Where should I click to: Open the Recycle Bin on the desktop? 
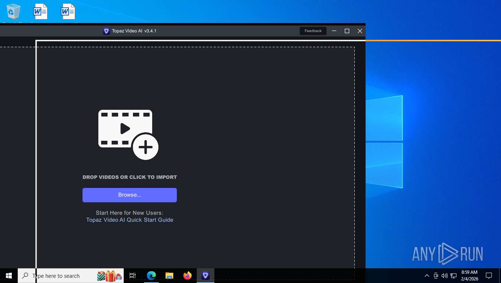click(14, 11)
